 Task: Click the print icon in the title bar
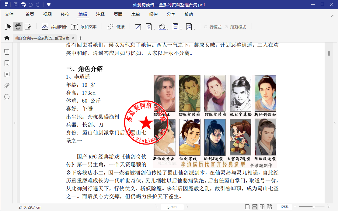click(23, 5)
